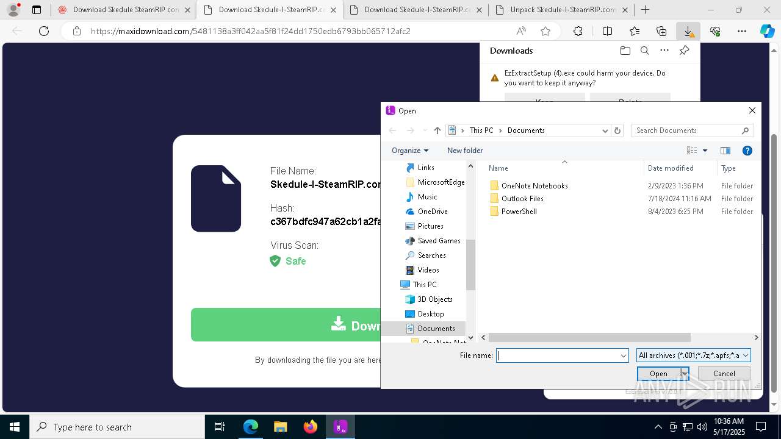This screenshot has height=439, width=781.
Task: Select Music in navigation tree
Action: (427, 197)
